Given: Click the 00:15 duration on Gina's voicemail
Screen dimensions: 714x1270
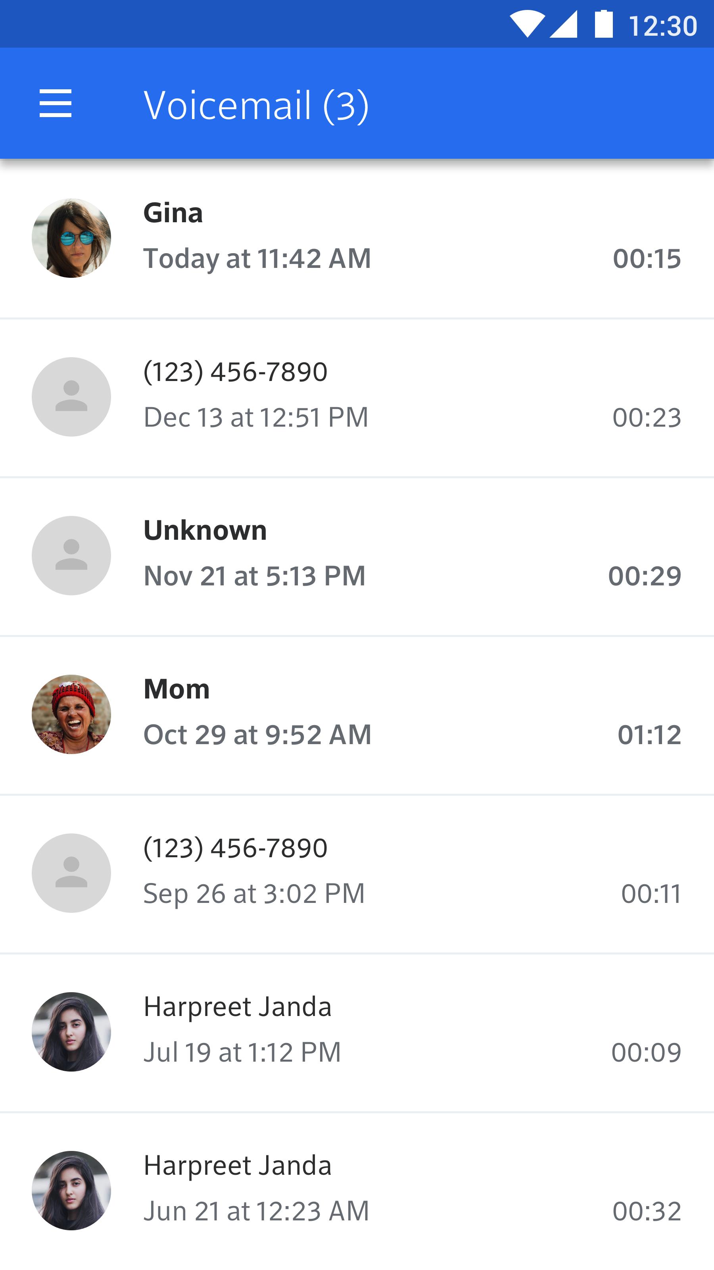Looking at the screenshot, I should [647, 258].
